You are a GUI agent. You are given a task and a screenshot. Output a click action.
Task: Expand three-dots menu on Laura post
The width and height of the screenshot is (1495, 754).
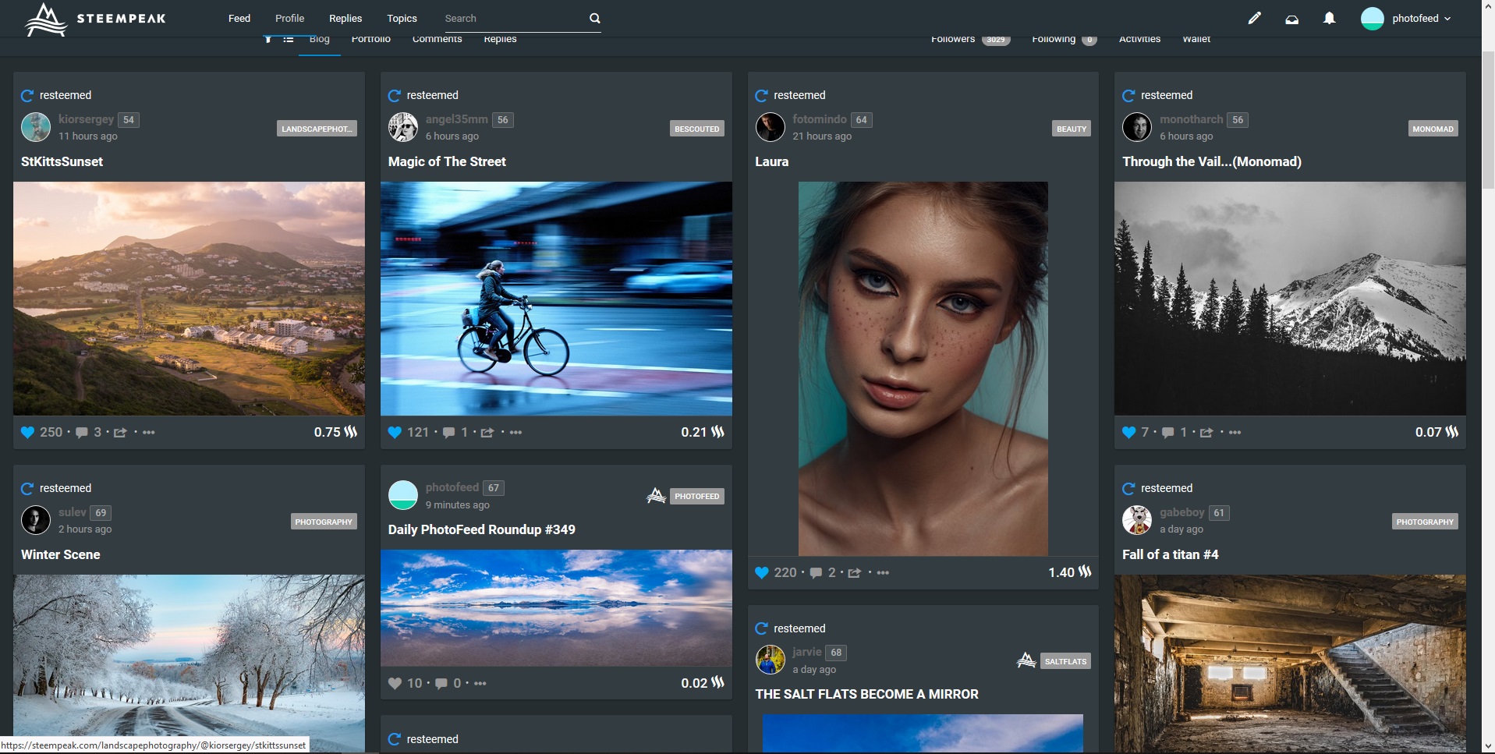click(x=883, y=572)
